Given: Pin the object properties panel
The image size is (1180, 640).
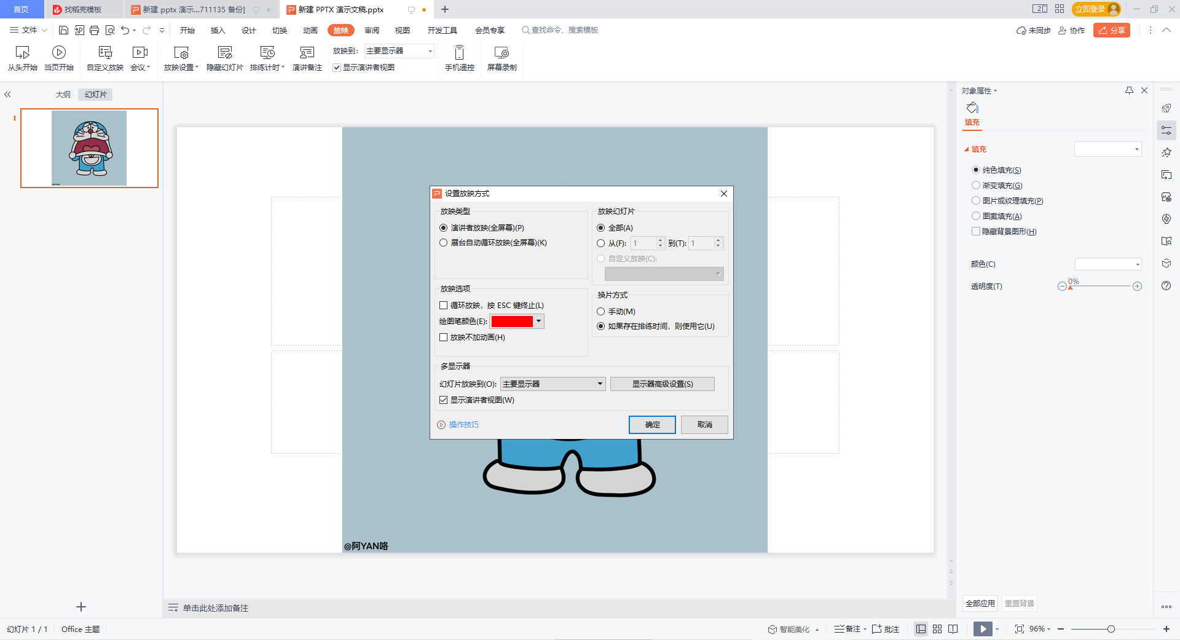Looking at the screenshot, I should pos(1129,90).
